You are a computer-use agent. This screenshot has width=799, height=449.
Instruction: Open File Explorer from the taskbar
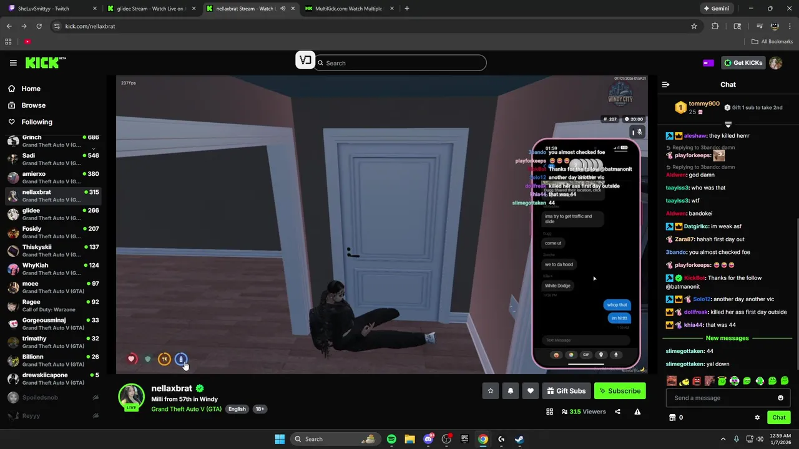[x=409, y=439]
